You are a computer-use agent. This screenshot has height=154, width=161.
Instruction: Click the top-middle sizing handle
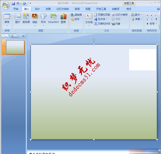[x=94, y=44]
